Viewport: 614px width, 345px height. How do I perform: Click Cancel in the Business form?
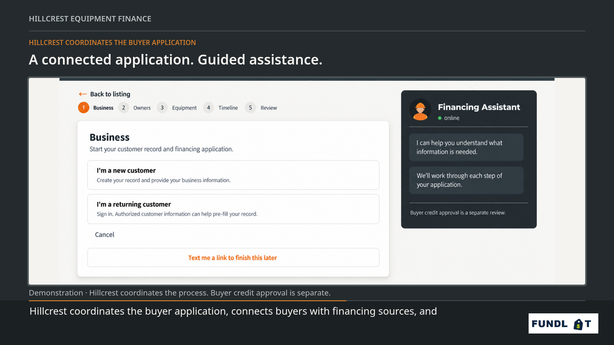[x=105, y=234]
